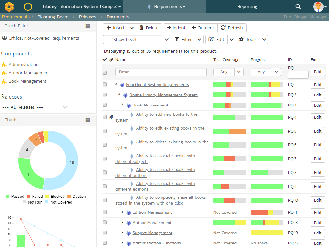
Task: Click the Edit button for RQ:22
Action: click(318, 243)
